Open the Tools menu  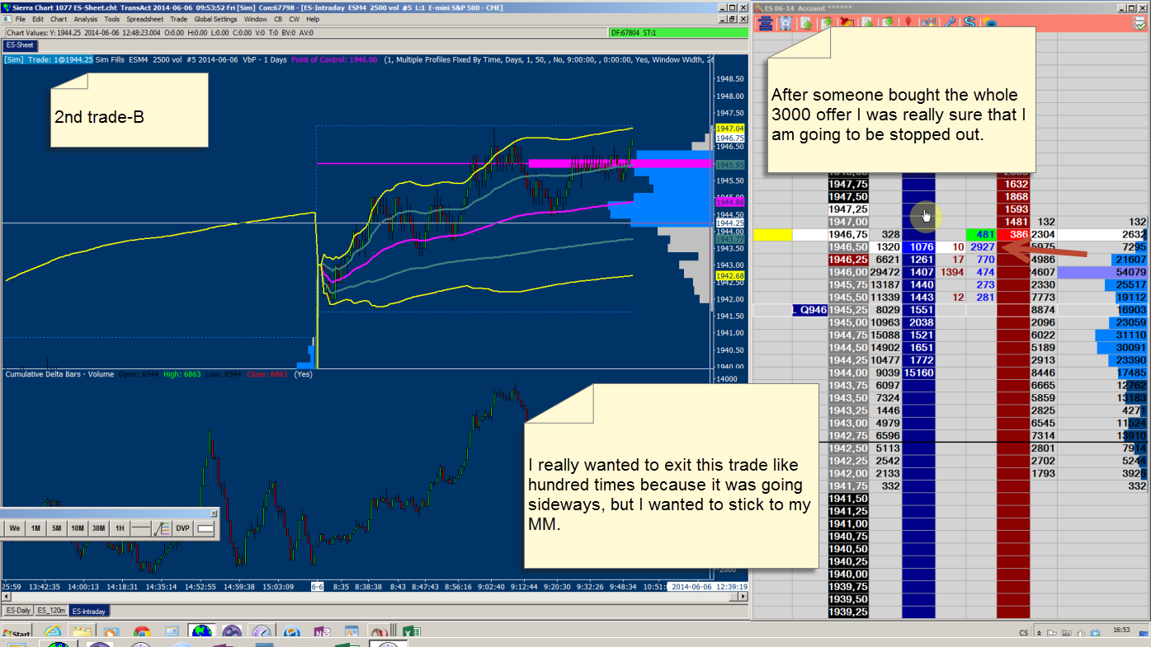coord(112,19)
